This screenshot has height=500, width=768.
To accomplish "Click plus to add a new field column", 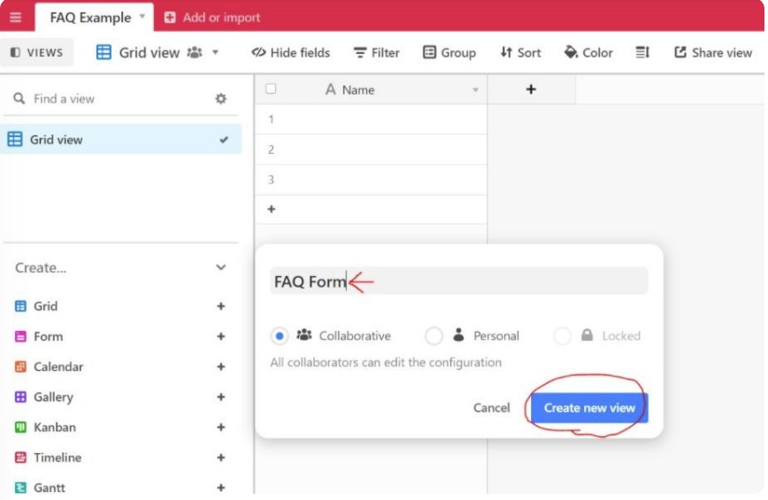I will tap(531, 89).
